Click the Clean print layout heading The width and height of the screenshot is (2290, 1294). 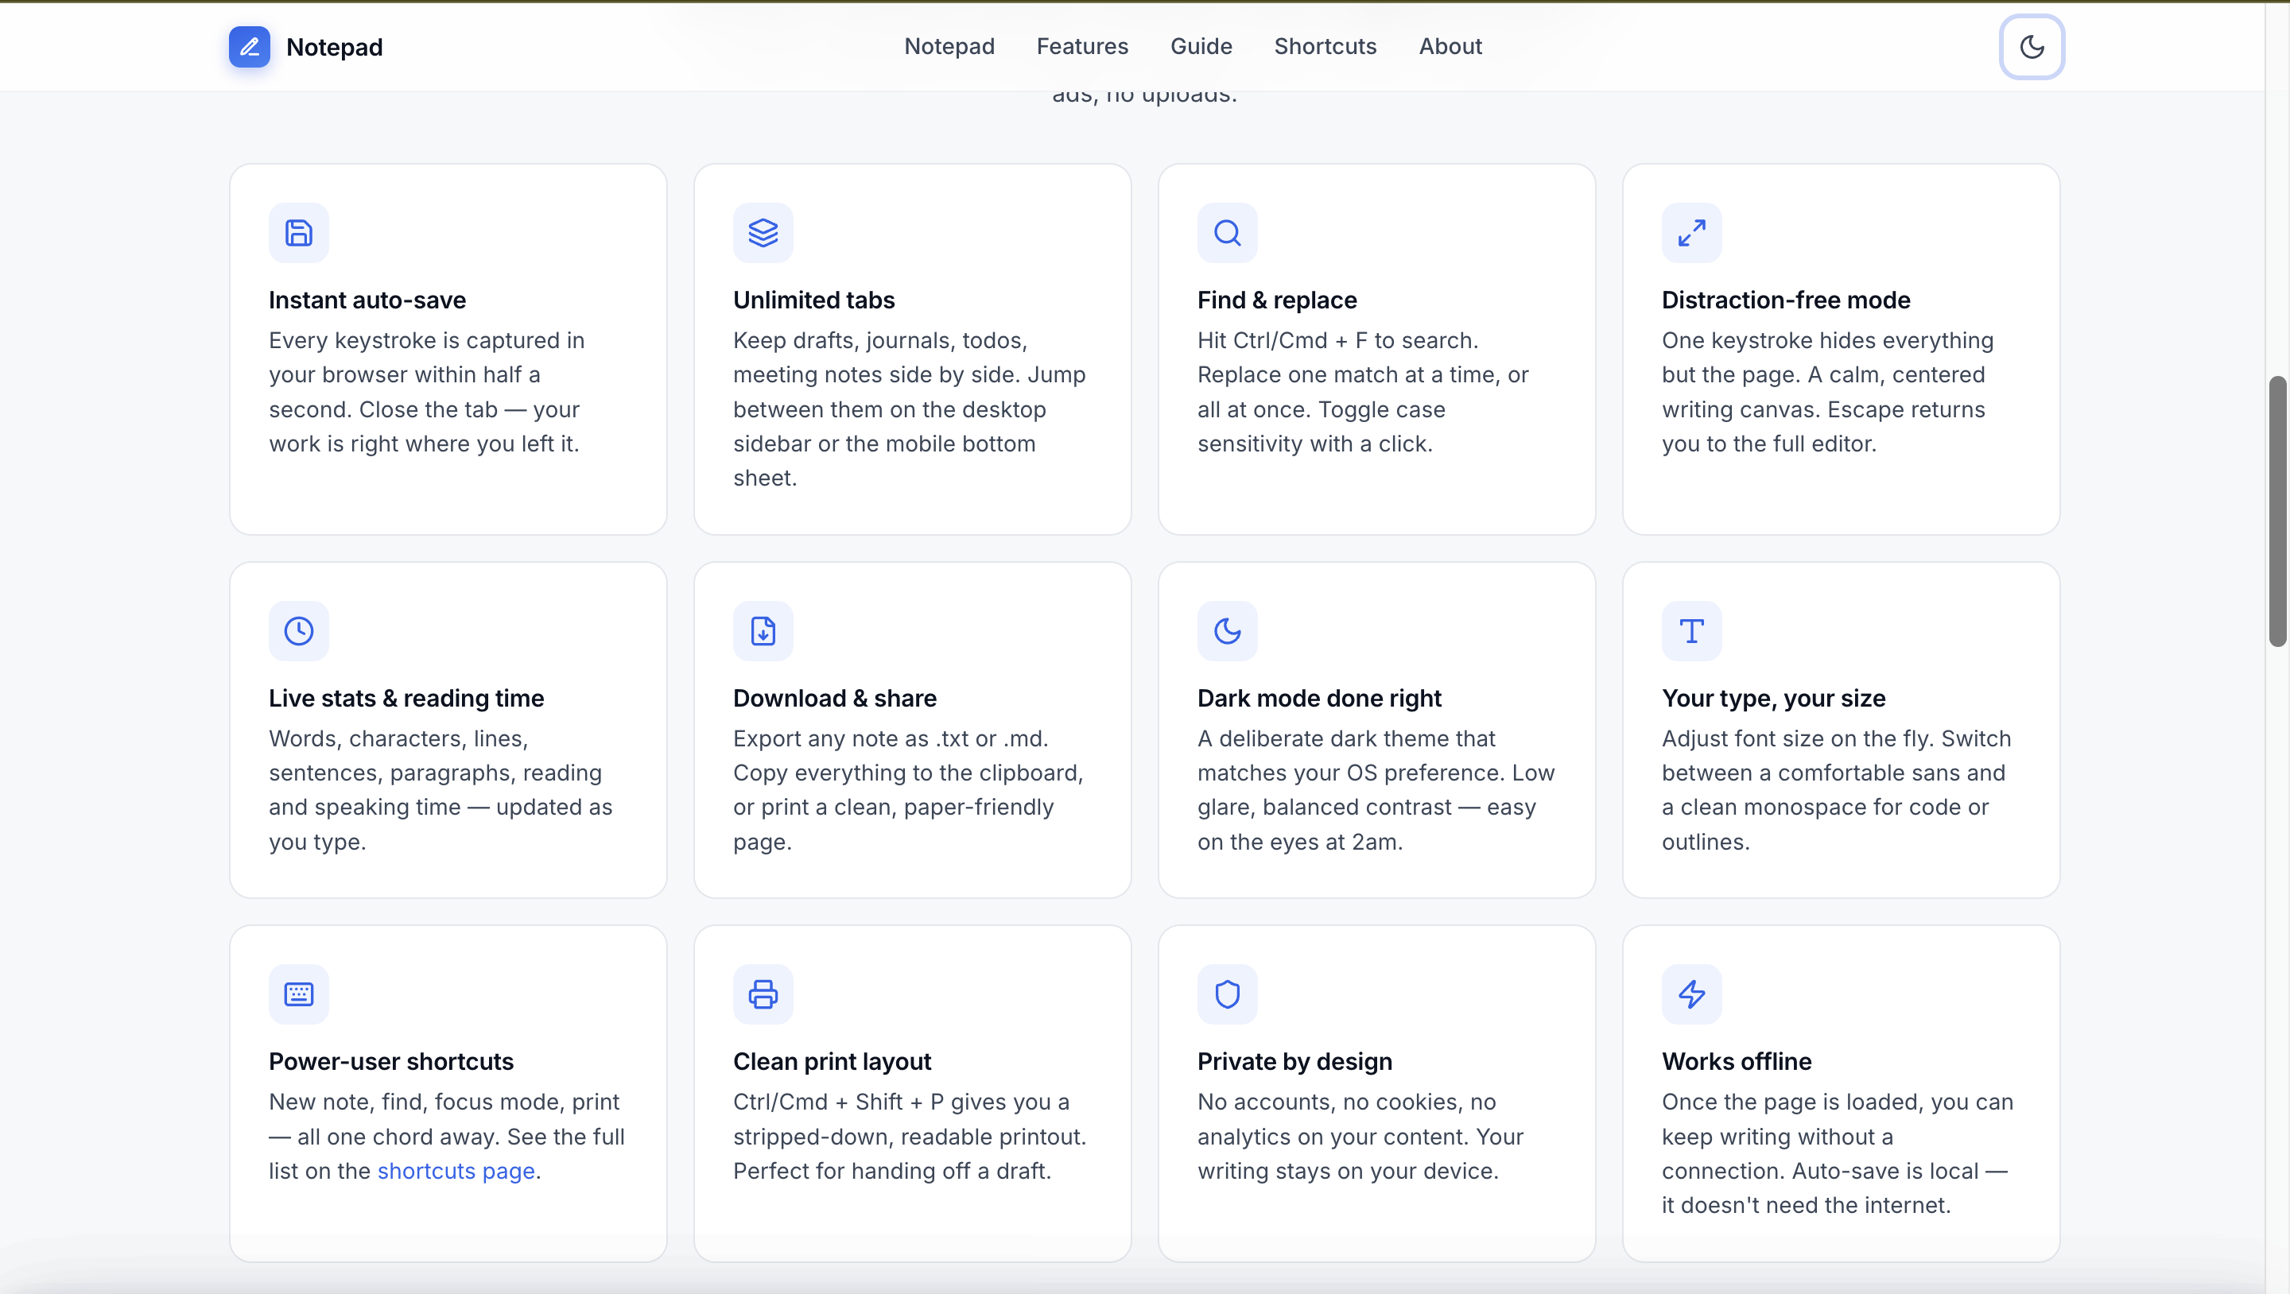point(832,1062)
